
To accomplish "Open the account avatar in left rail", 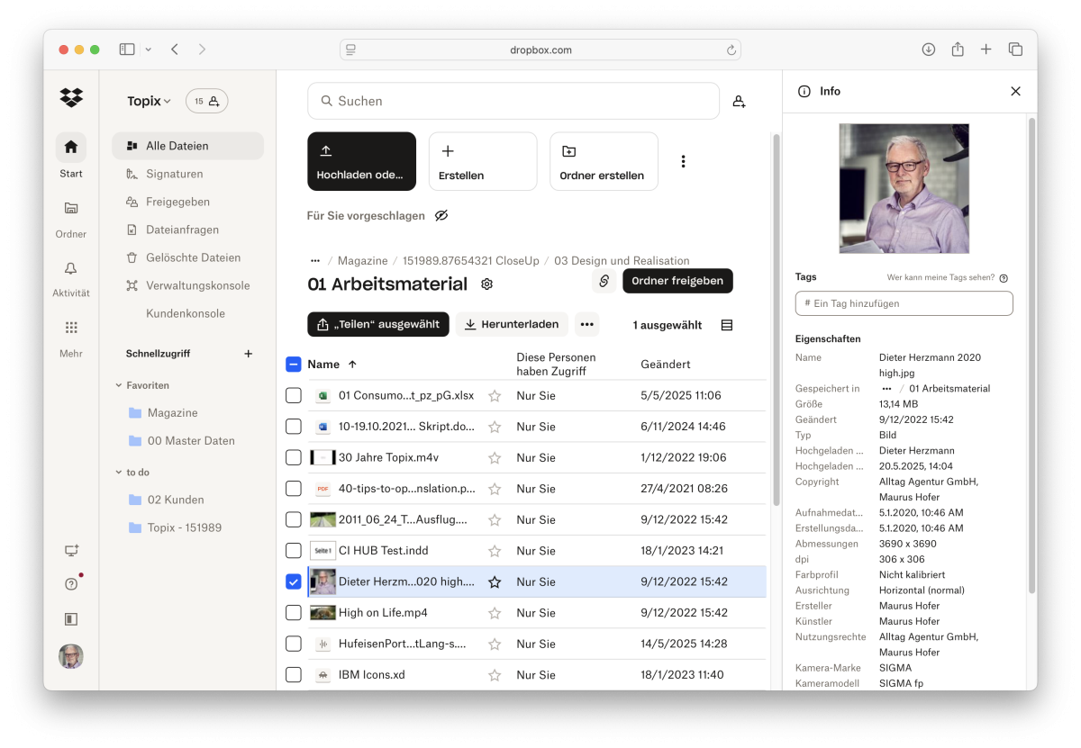I will coord(71,656).
